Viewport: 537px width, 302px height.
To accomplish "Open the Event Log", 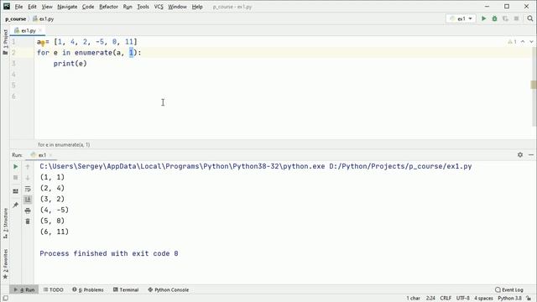I will pyautogui.click(x=509, y=289).
